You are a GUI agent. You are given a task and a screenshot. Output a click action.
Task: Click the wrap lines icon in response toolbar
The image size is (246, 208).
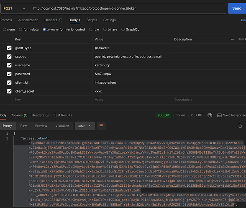tap(101, 126)
